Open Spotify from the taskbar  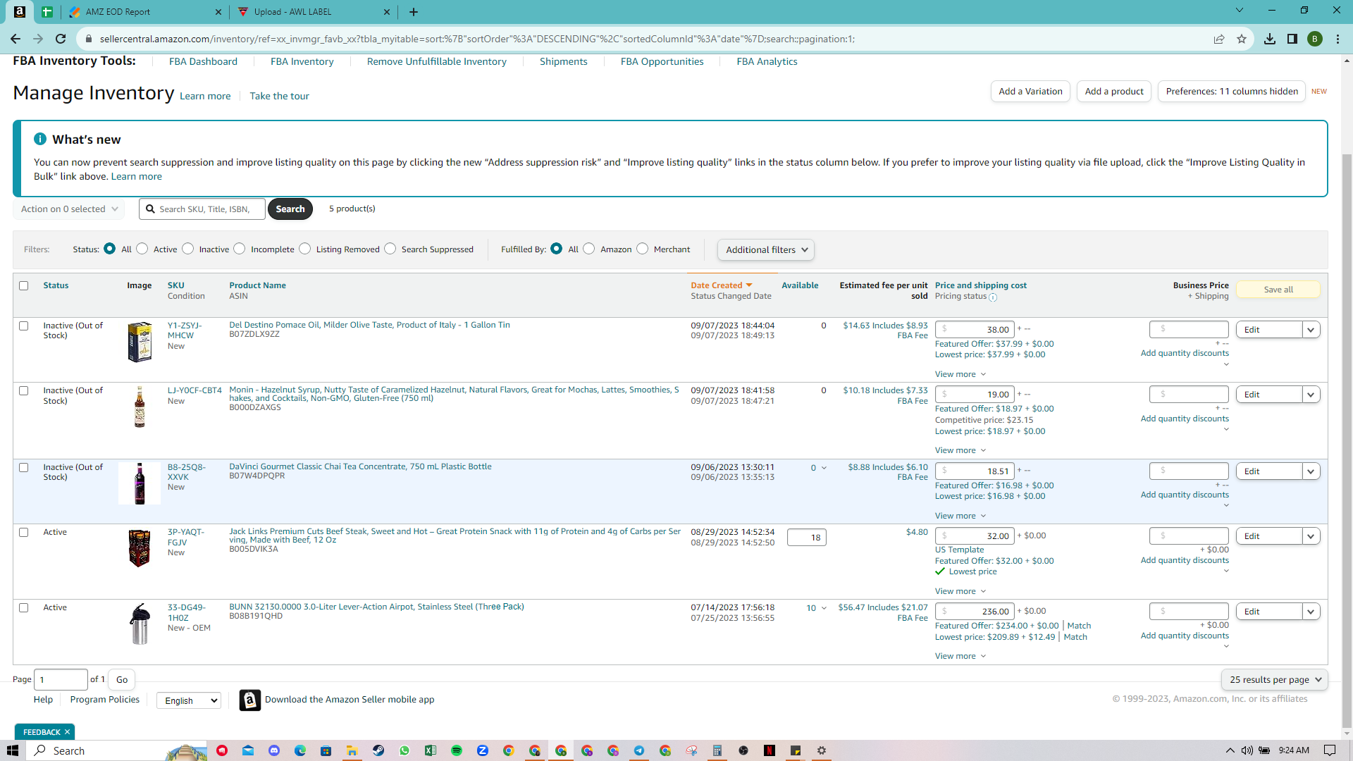[457, 750]
